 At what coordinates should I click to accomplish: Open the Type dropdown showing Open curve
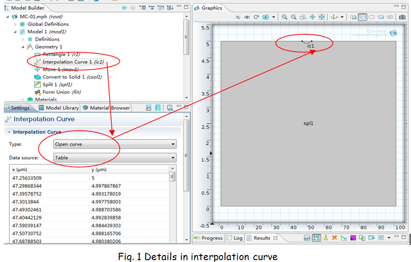(115, 144)
